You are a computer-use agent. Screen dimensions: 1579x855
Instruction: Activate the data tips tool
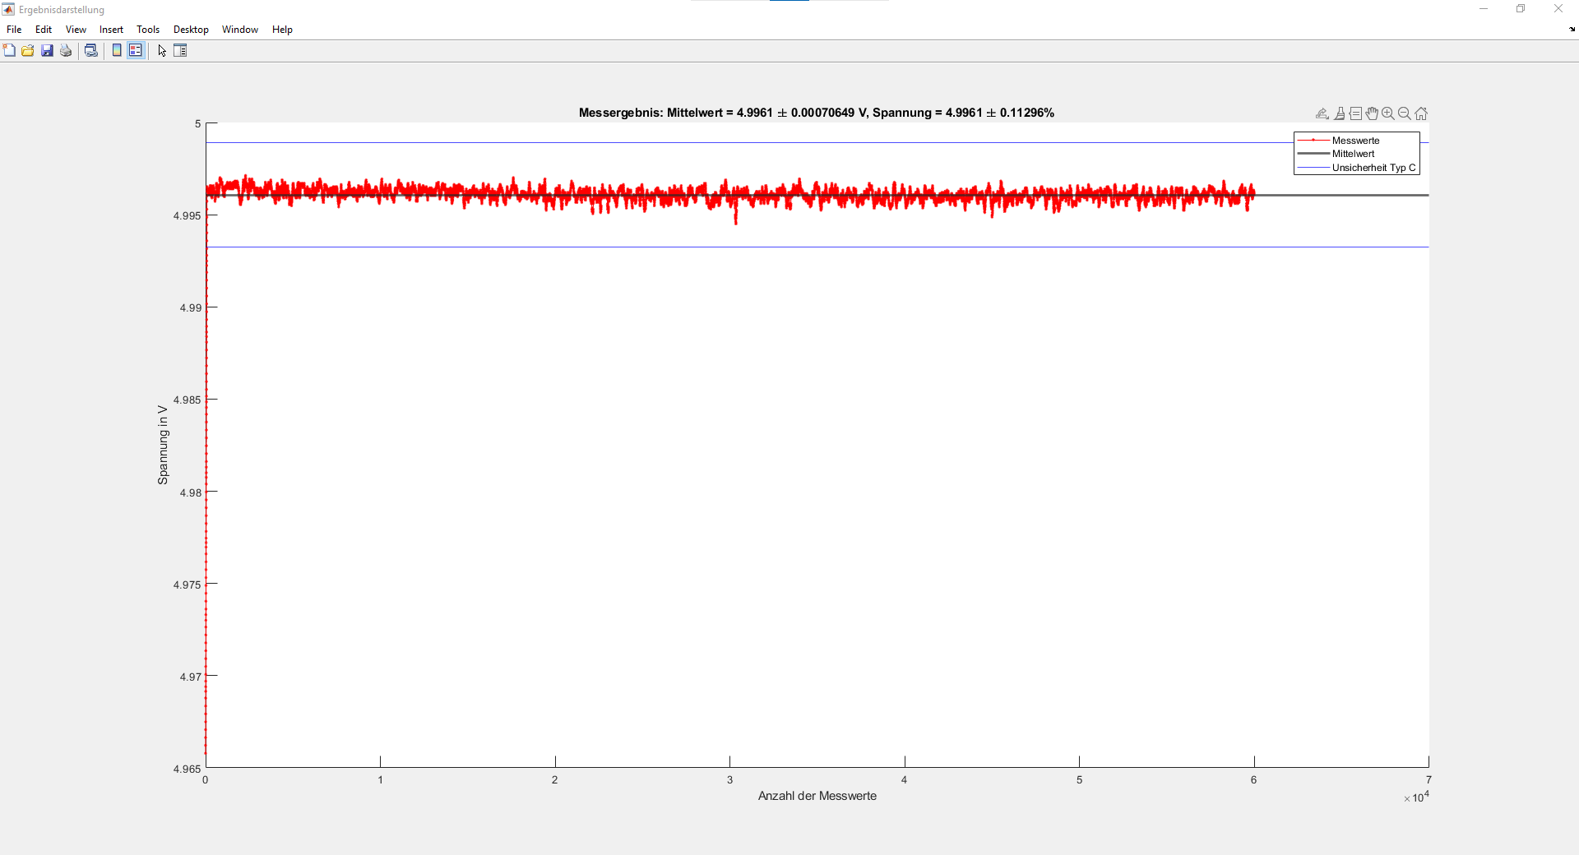1356,113
